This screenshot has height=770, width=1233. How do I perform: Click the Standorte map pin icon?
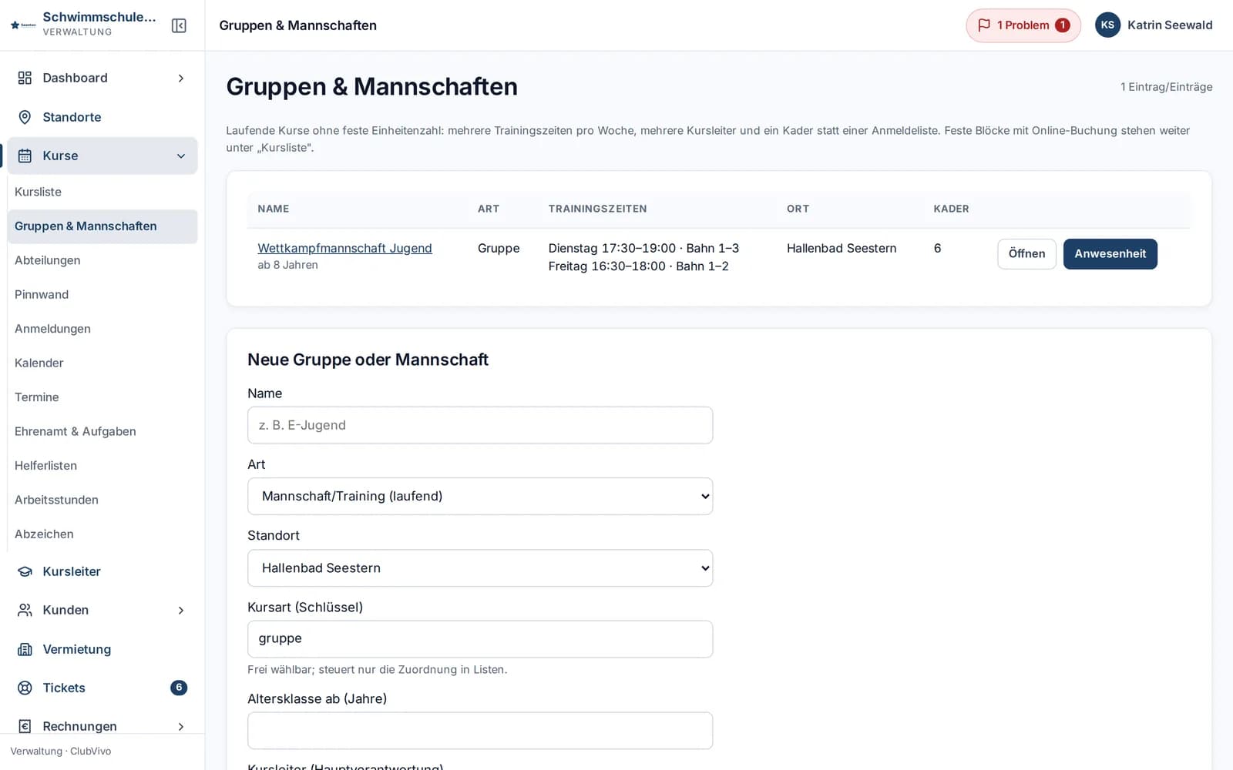[x=25, y=117]
